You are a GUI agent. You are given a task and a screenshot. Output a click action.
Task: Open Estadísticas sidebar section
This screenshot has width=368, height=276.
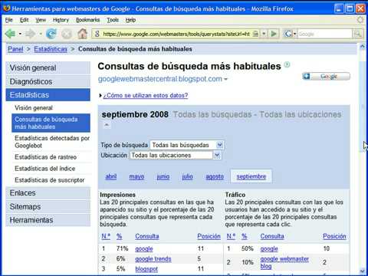(x=48, y=95)
